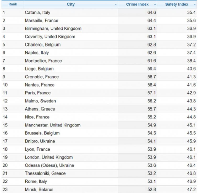Click the Coventry, United Kingdom entry
This screenshot has width=198, height=193.
click(50, 37)
